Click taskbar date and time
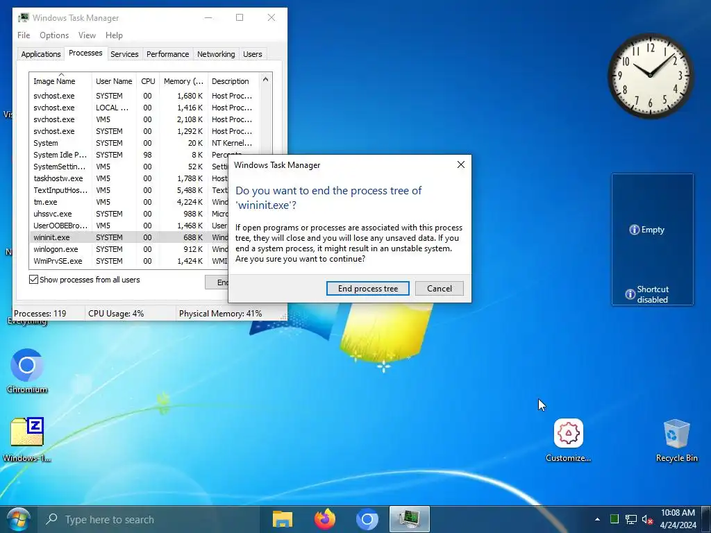The height and width of the screenshot is (533, 711). pyautogui.click(x=678, y=519)
